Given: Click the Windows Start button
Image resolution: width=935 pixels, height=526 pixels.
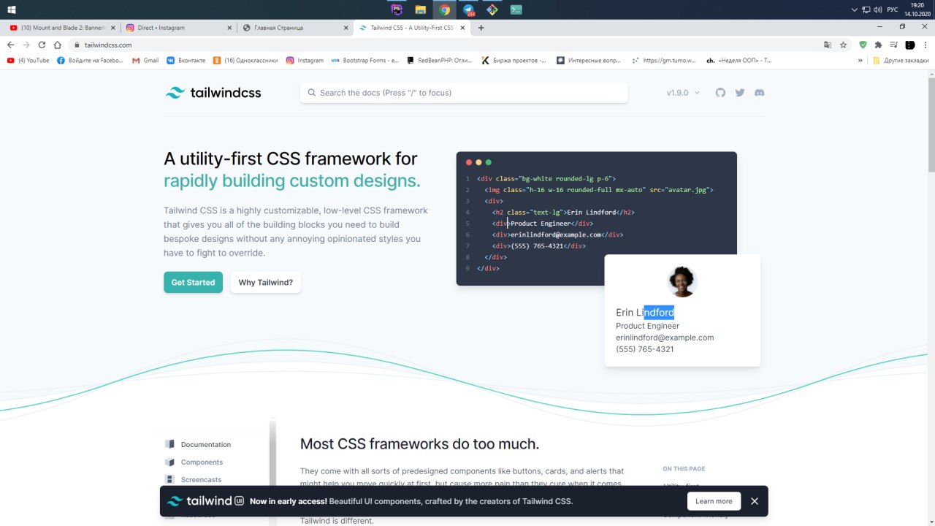Looking at the screenshot, I should (x=12, y=9).
